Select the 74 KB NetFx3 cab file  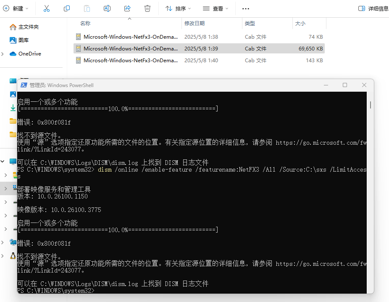(199, 37)
